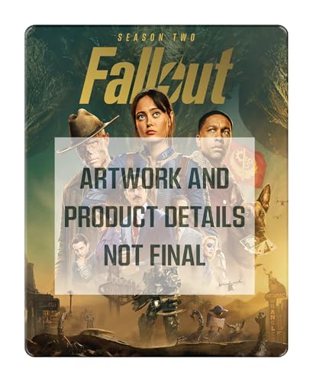Image resolution: width=313 pixels, height=382 pixels.
Task: Click the "ARTWORK AND" overlay text
Action: (x=155, y=179)
